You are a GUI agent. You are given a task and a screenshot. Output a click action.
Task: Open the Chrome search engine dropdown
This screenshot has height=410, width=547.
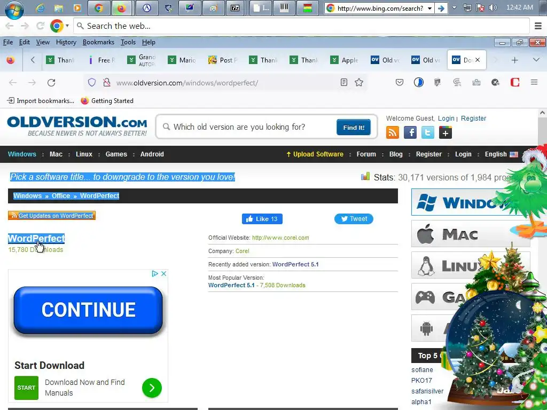[67, 26]
